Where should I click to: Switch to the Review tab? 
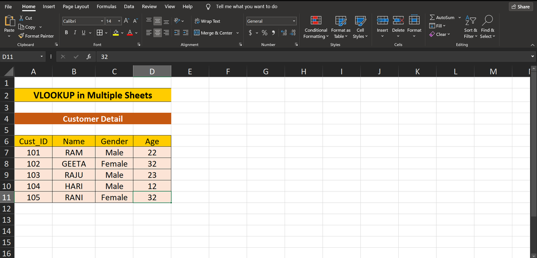click(x=149, y=7)
